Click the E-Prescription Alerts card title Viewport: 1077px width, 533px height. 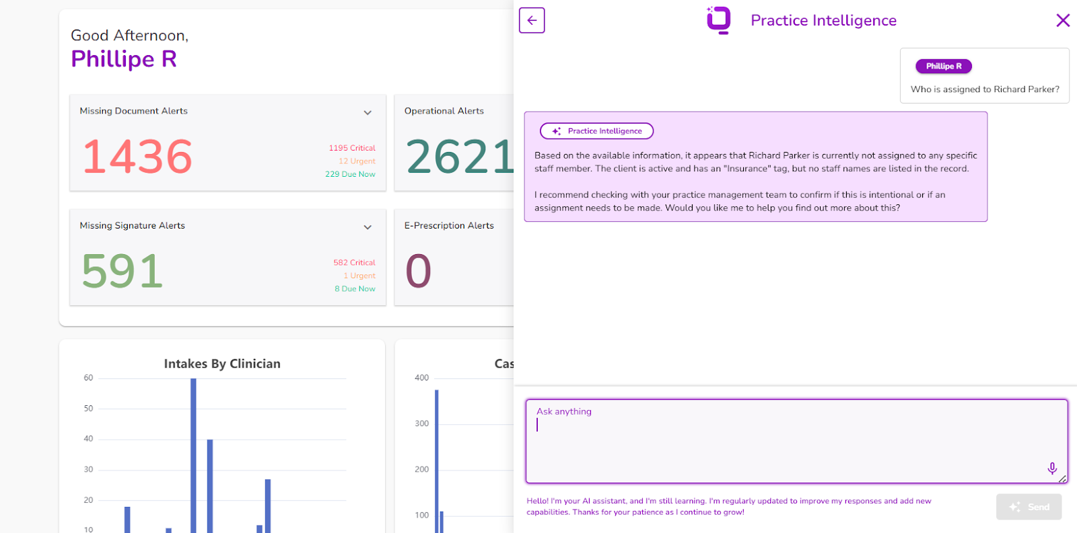tap(449, 226)
